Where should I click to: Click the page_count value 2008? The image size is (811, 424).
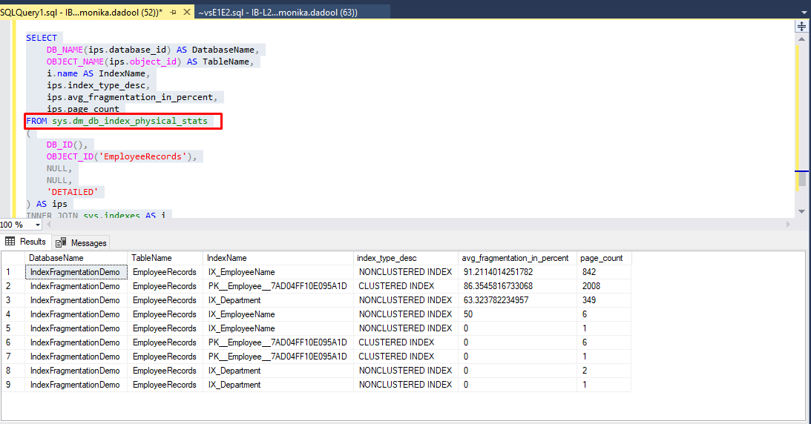pos(591,286)
